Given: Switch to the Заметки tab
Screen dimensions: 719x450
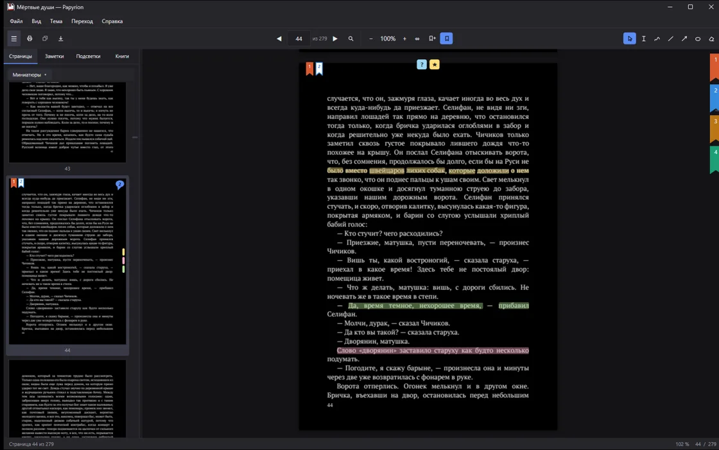Looking at the screenshot, I should coord(54,56).
